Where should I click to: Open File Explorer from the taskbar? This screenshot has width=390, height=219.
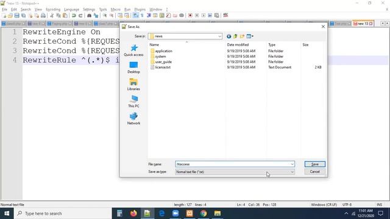coord(218,214)
